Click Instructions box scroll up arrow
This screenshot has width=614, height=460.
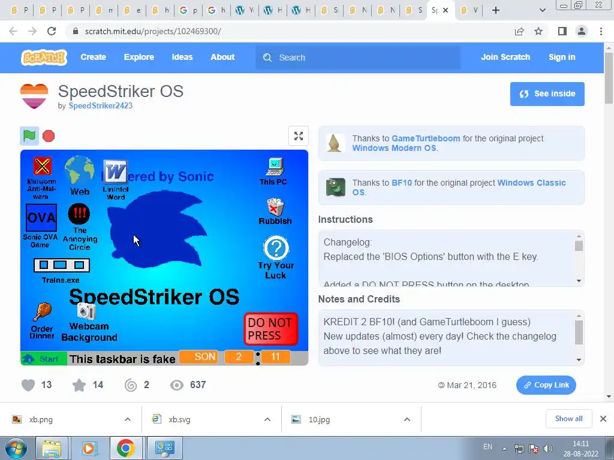(x=579, y=236)
